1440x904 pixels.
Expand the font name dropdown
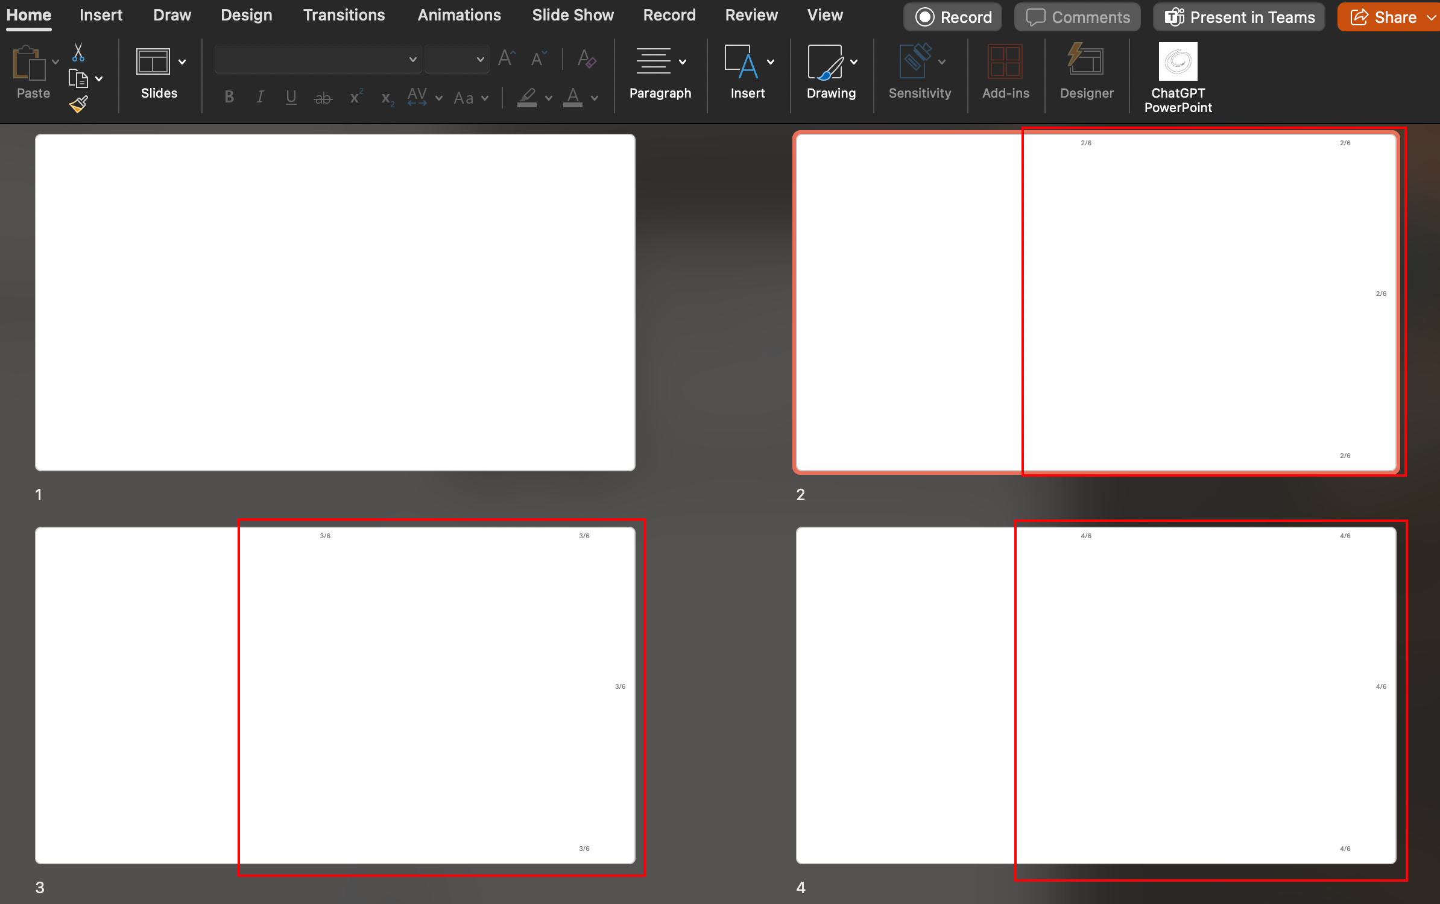coord(413,60)
